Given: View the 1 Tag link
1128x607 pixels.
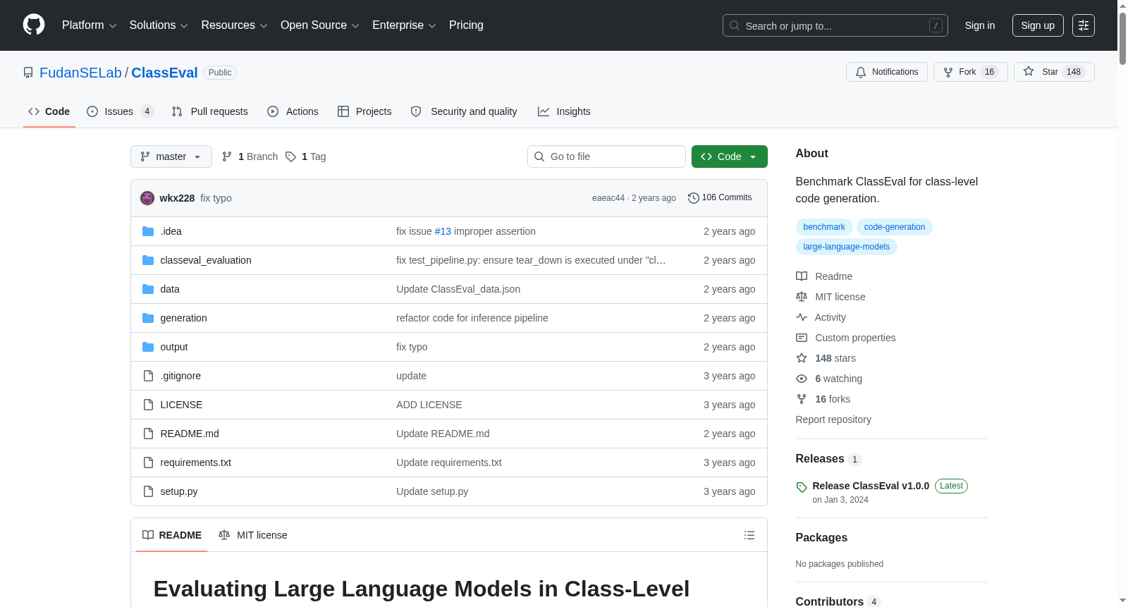Looking at the screenshot, I should 306,157.
